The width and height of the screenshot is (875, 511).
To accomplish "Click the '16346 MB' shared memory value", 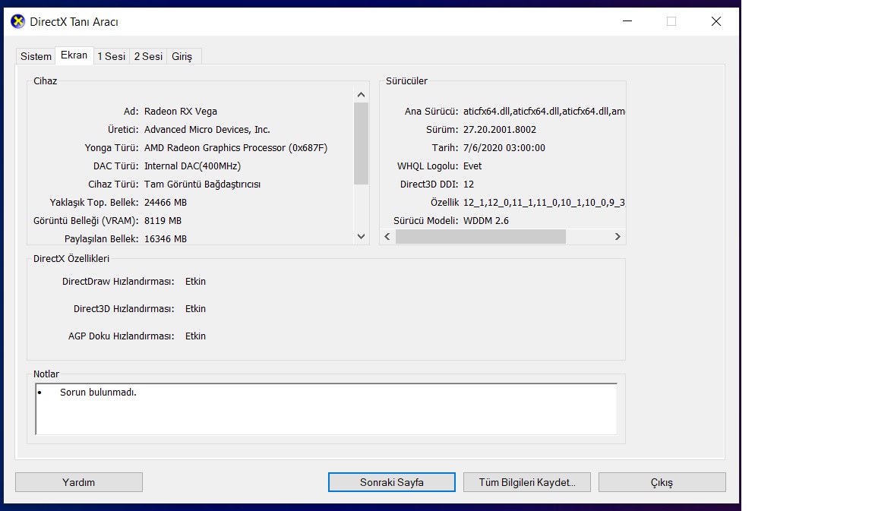I will 166,238.
